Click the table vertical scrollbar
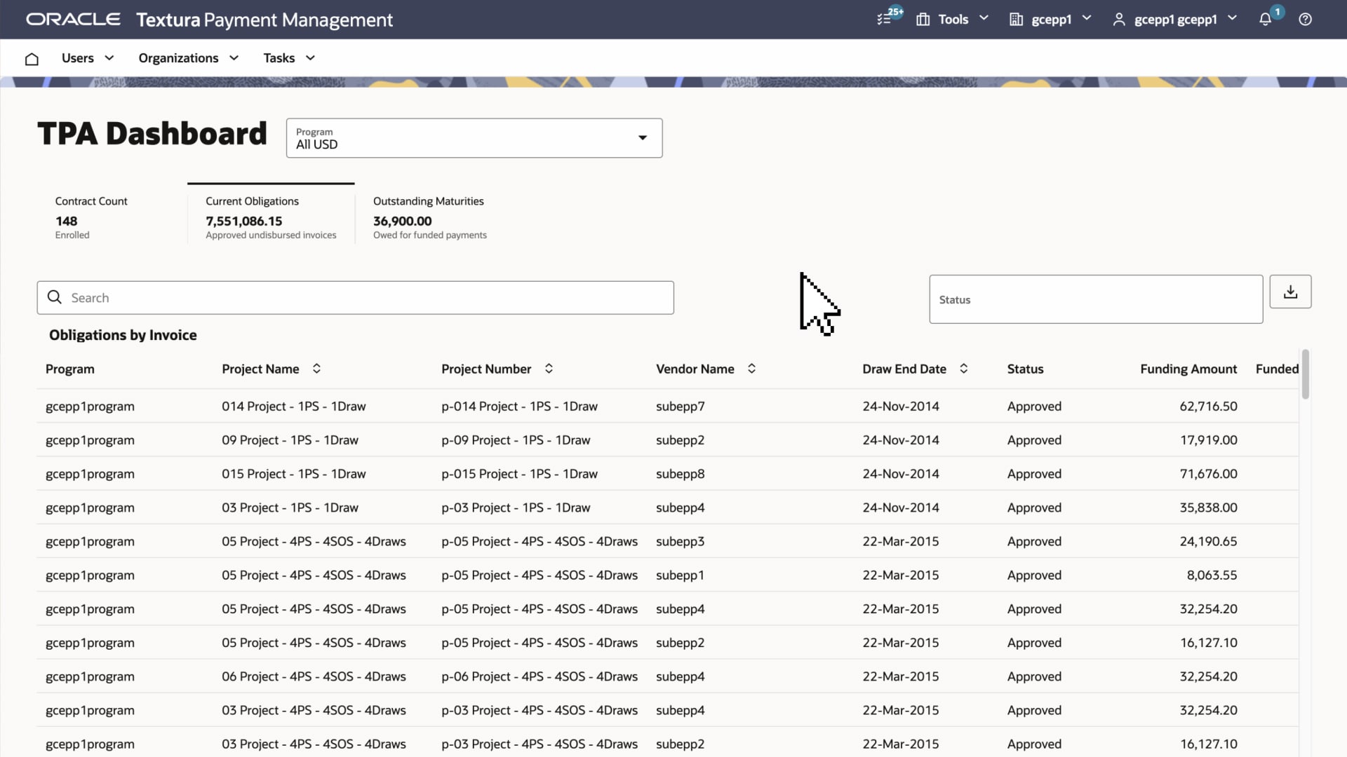Image resolution: width=1347 pixels, height=757 pixels. [1305, 375]
